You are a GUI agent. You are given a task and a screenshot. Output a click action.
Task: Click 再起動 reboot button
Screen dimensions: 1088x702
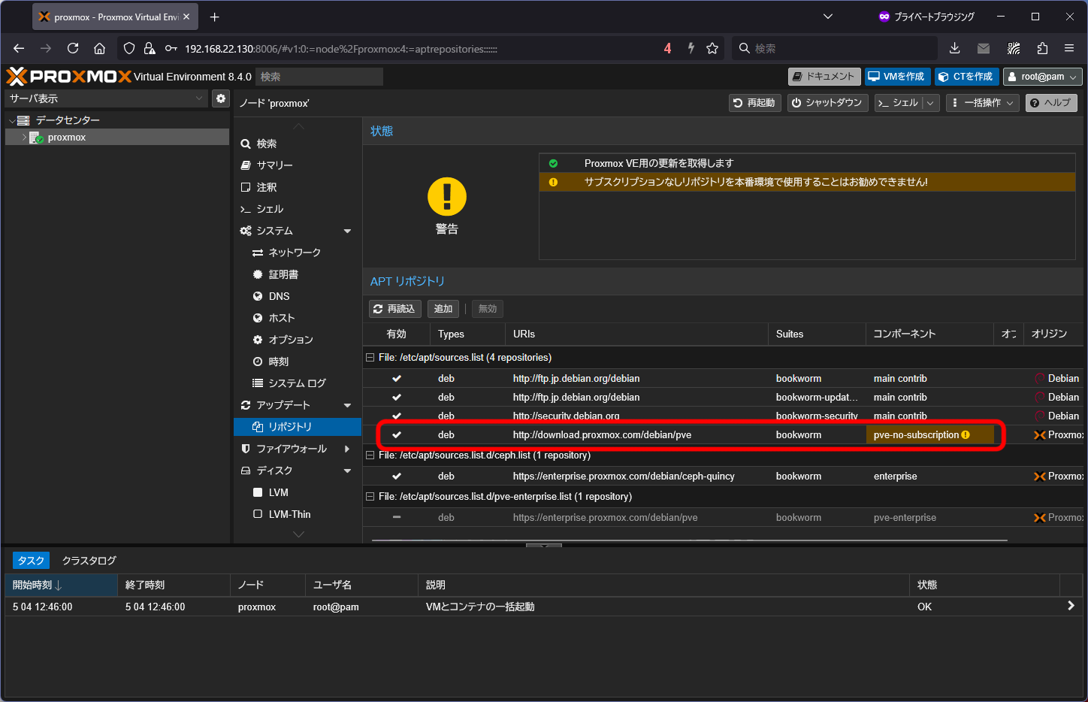(755, 103)
